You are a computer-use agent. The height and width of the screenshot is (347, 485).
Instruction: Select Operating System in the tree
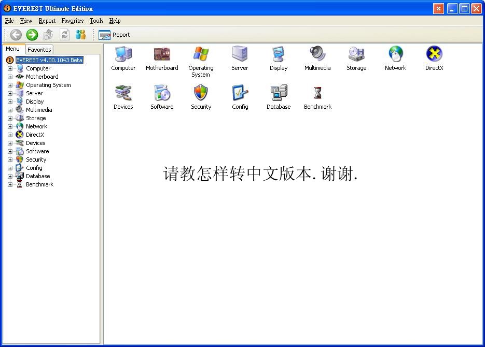tap(48, 85)
